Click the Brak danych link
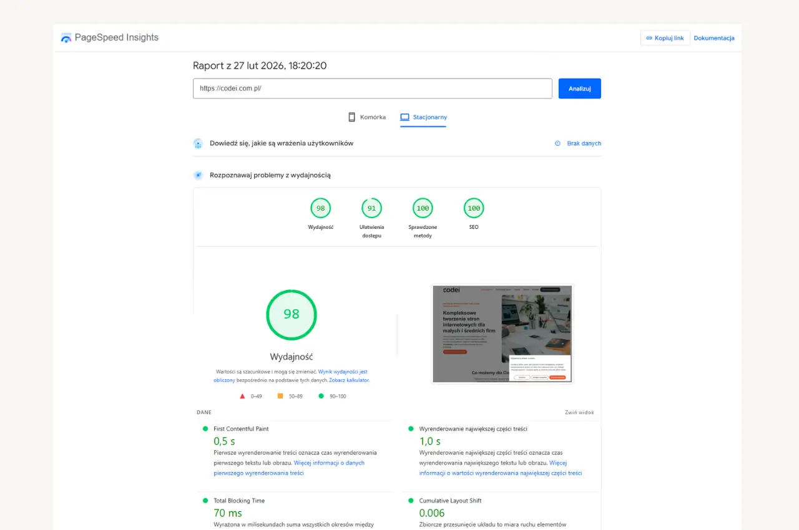 (x=584, y=143)
